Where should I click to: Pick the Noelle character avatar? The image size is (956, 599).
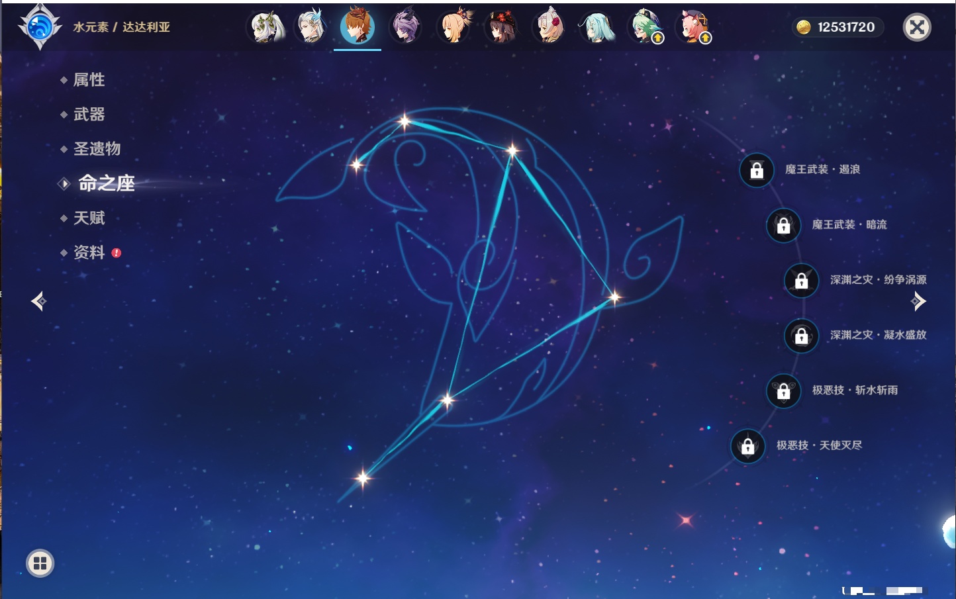click(x=550, y=27)
